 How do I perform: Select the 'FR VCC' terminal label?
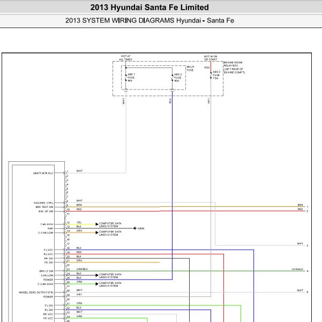(48, 318)
